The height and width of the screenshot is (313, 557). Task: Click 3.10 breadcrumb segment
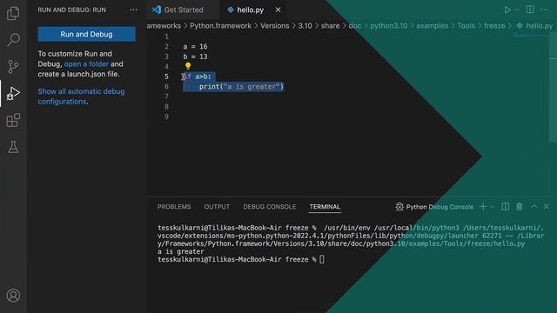(305, 26)
